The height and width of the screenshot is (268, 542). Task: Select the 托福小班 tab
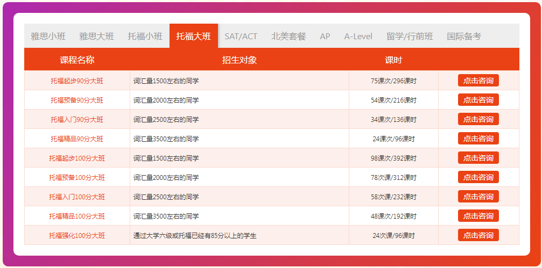145,36
